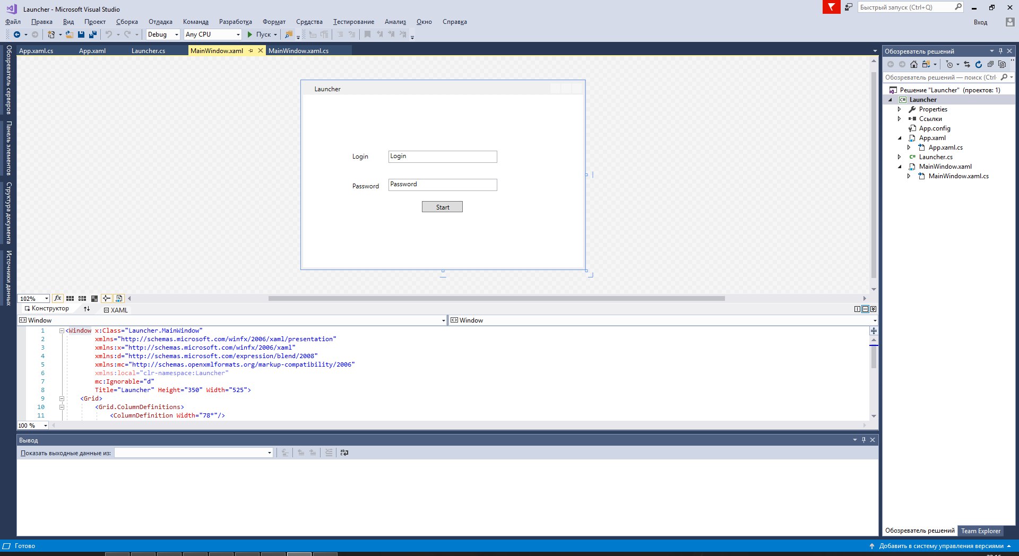
Task: Refresh the Solution Explorer
Action: pos(979,64)
